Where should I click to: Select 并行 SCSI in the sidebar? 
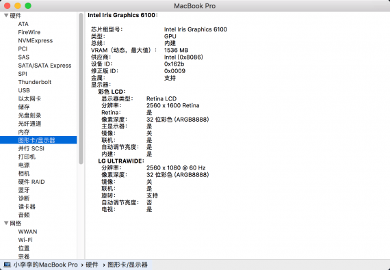(31, 148)
